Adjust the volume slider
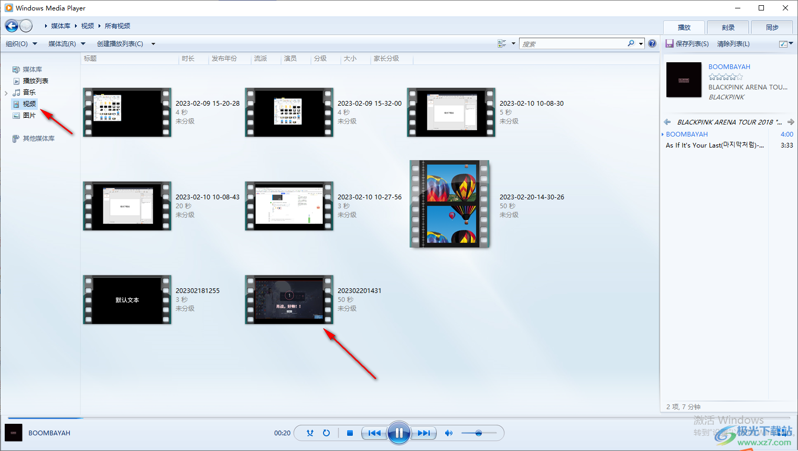798x451 pixels. [x=479, y=433]
